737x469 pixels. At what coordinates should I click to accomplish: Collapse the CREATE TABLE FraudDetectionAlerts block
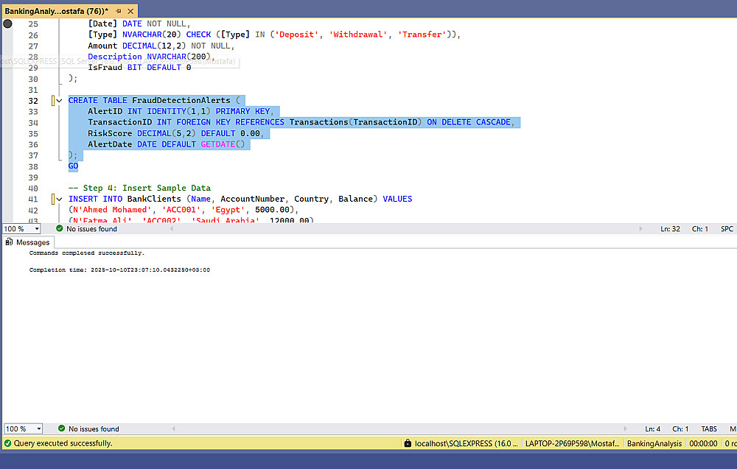(x=59, y=100)
